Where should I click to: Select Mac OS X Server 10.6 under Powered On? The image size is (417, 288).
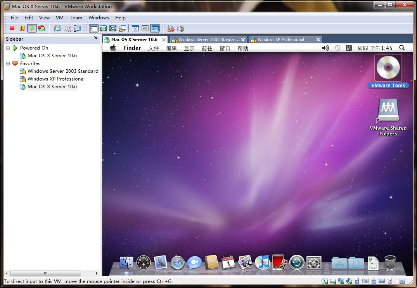tap(52, 56)
